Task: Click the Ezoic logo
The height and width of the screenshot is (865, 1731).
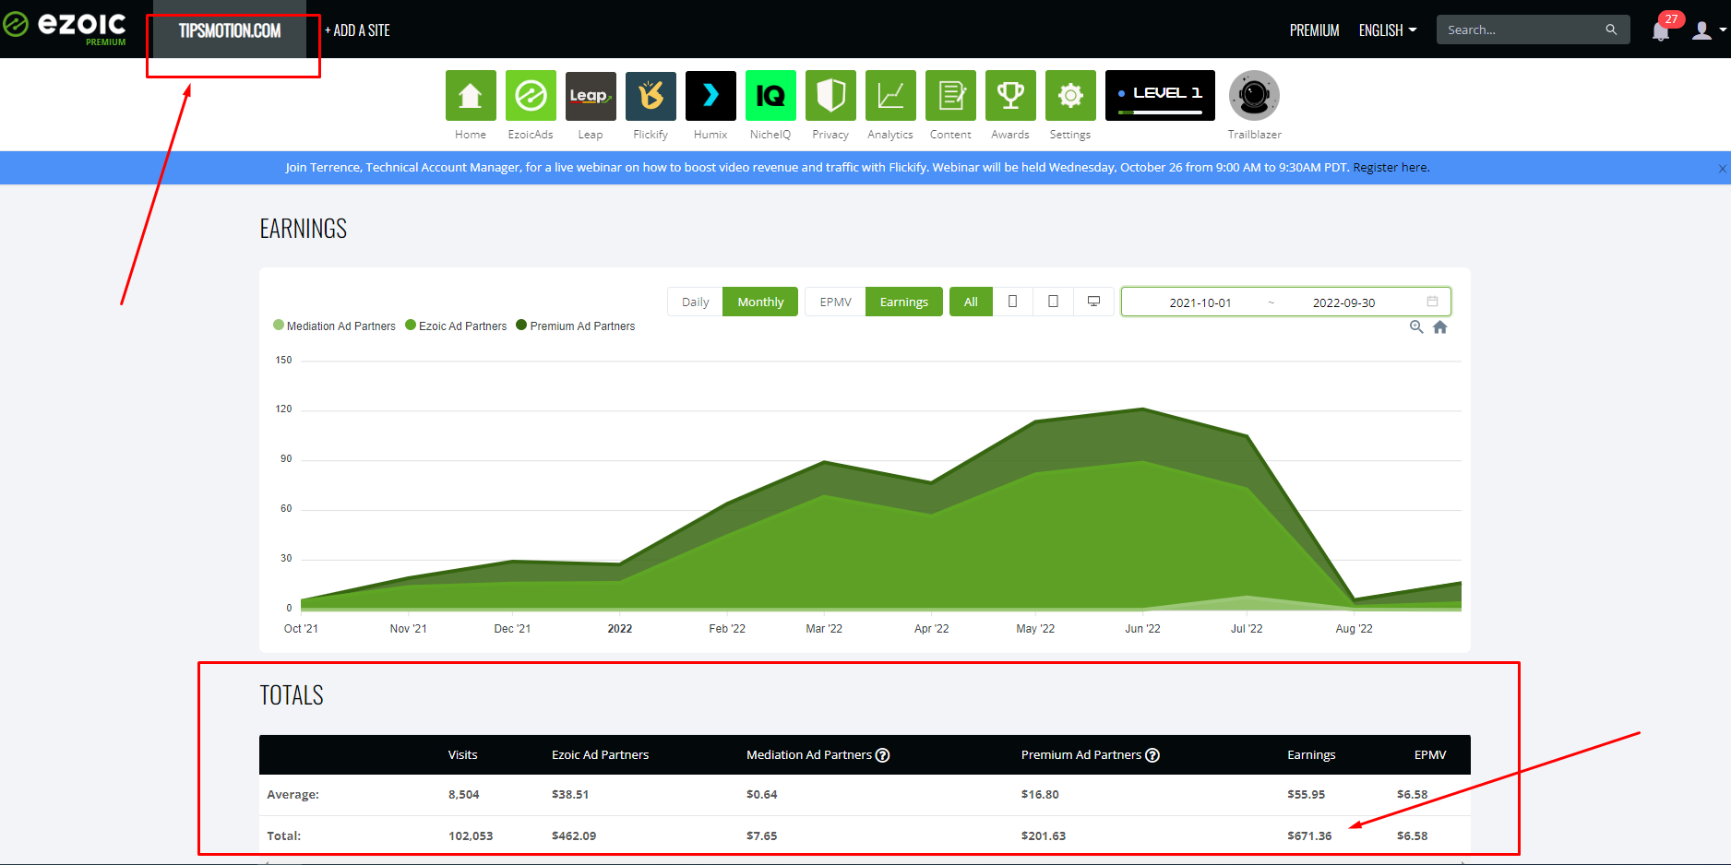Action: [65, 26]
